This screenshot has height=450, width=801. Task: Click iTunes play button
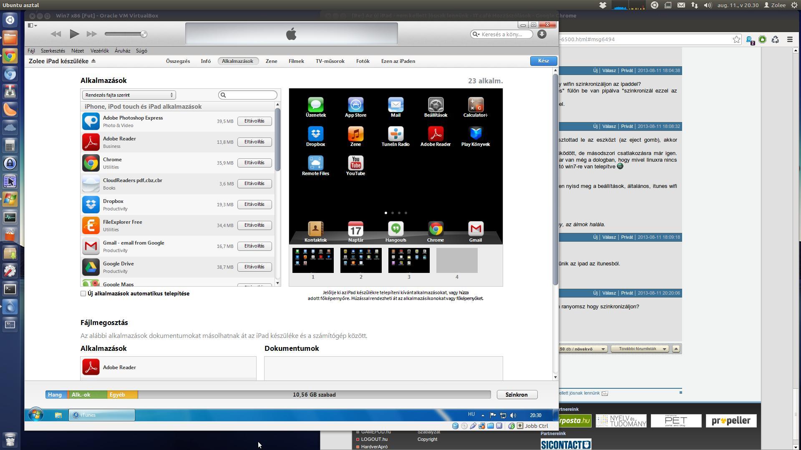(74, 34)
